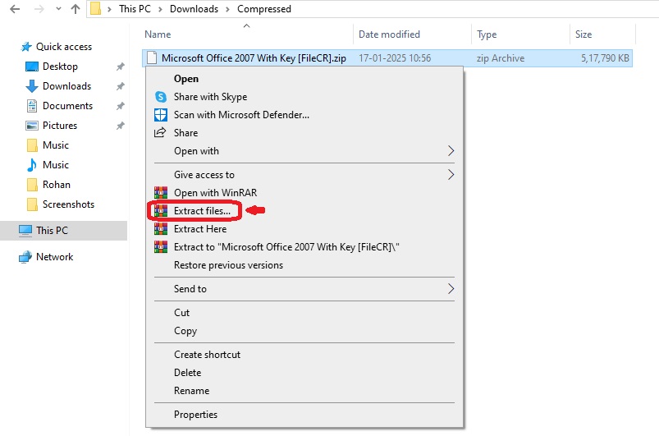Sort by Name column header
Screen dimensions: 659x436
[x=158, y=34]
